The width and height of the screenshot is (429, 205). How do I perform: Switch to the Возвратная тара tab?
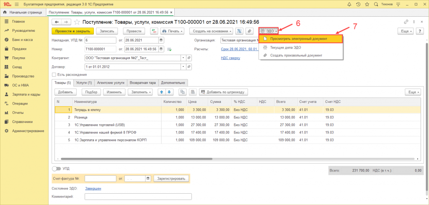(x=143, y=82)
